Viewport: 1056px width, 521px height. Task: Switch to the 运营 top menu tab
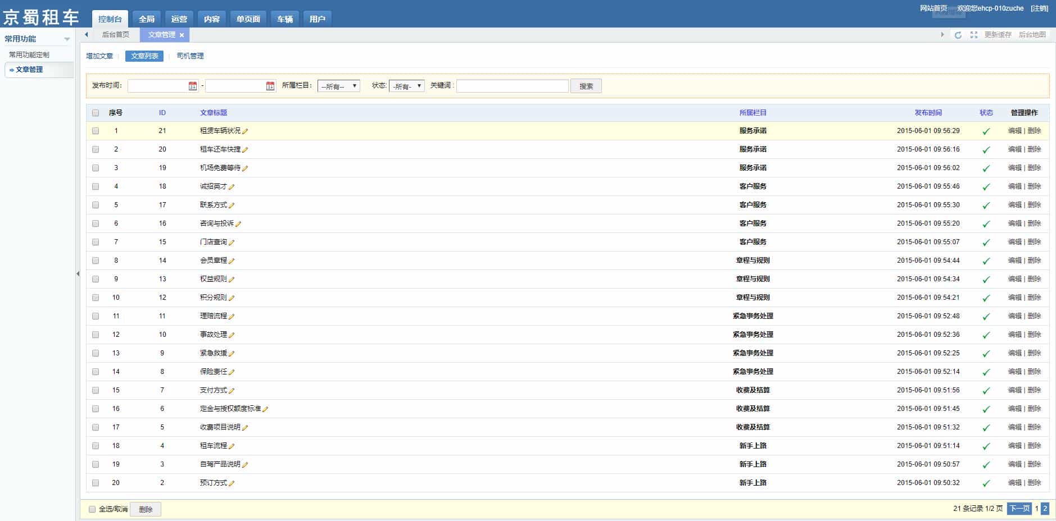179,19
